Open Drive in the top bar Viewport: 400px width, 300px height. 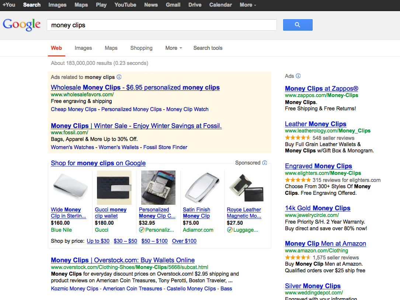(x=195, y=5)
